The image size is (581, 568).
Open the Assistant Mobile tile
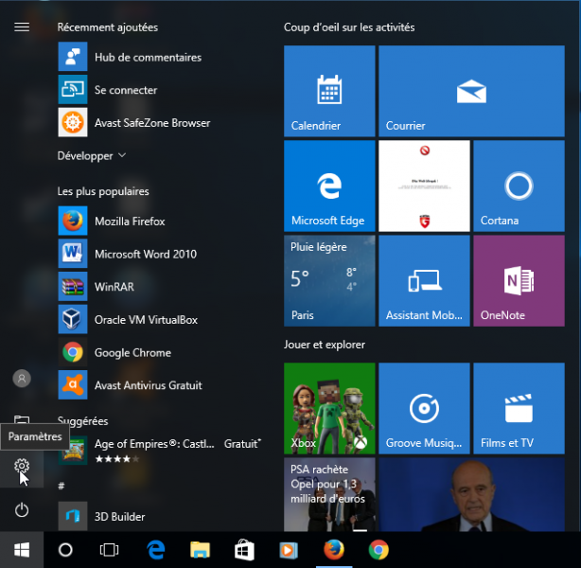pos(424,280)
